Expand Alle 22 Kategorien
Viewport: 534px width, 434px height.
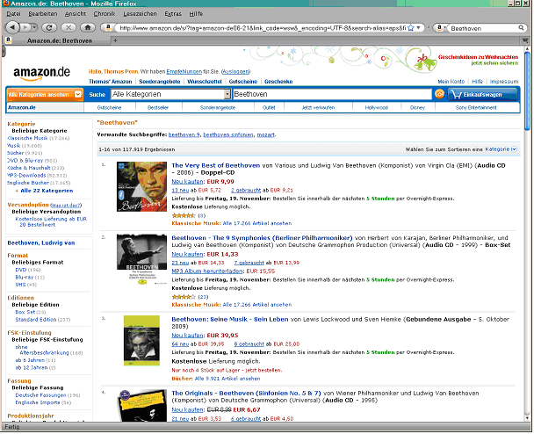tap(47, 191)
